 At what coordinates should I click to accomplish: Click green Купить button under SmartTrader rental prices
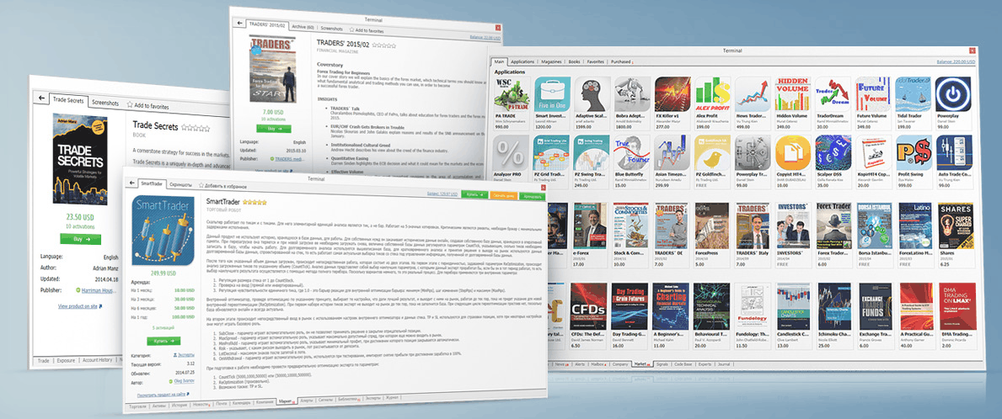click(x=163, y=342)
